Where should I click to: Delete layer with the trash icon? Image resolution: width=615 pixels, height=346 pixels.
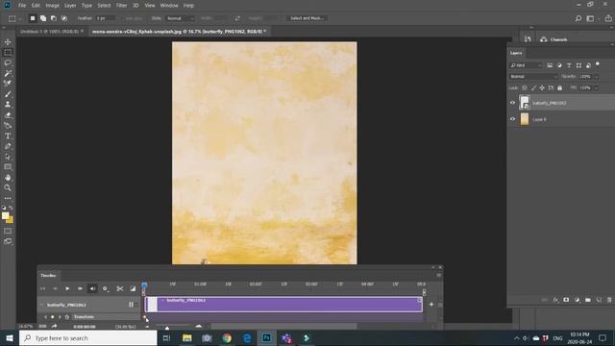pyautogui.click(x=609, y=300)
